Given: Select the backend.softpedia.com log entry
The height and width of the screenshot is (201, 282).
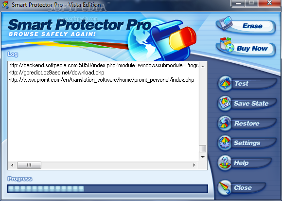Looking at the screenshot, I should [x=104, y=65].
